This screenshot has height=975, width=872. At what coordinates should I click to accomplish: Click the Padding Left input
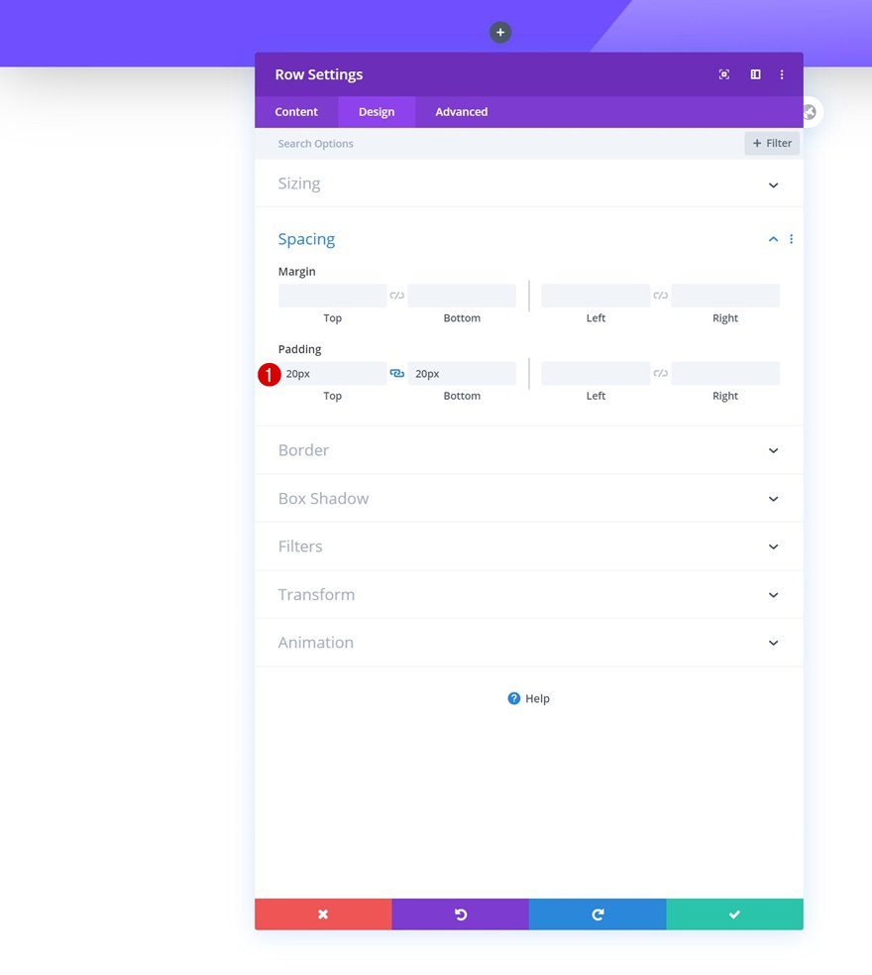click(596, 373)
